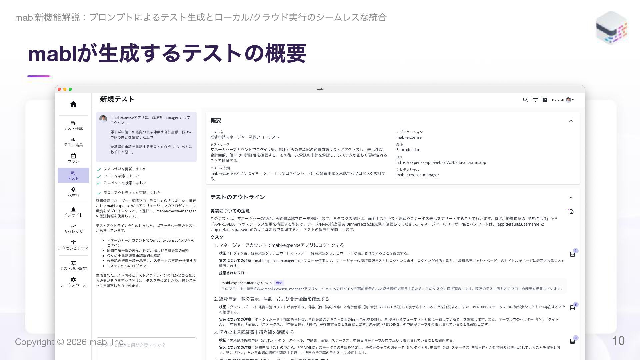Screen dimensions: 640x360
Task: Click the filter list icon in header
Action: [535, 100]
